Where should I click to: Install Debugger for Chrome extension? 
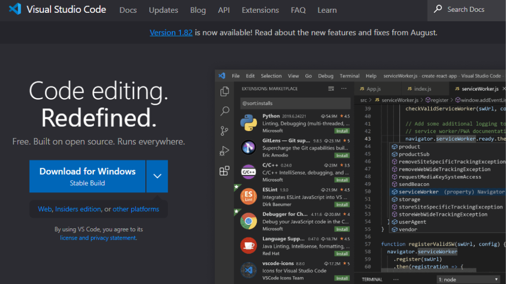tap(342, 229)
